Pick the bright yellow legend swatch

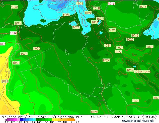[x=53, y=120]
